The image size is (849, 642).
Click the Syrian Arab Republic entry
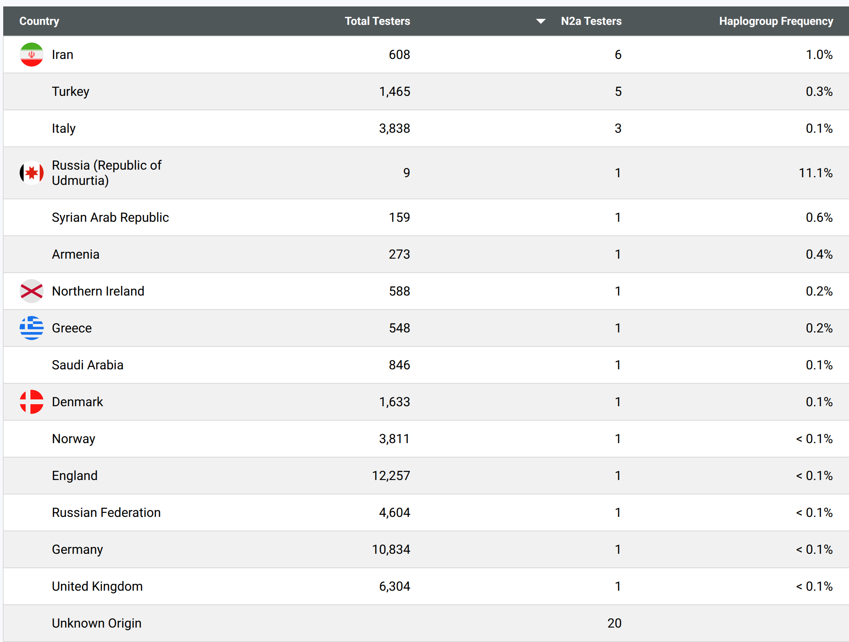coord(110,217)
